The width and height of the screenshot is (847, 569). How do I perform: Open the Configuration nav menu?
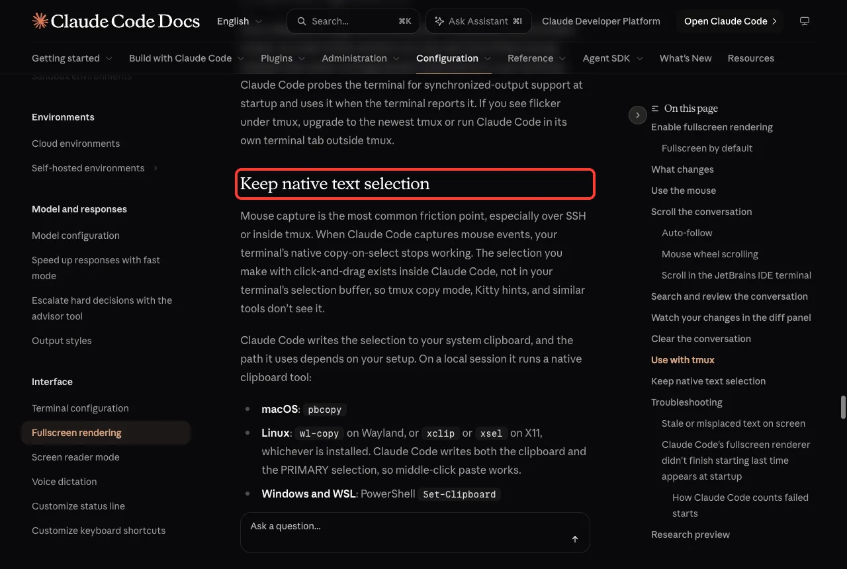pos(453,58)
